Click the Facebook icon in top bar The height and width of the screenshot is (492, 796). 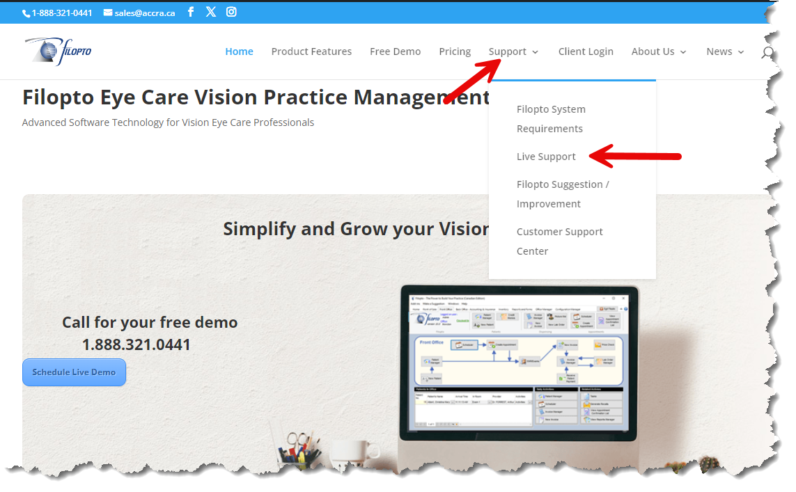click(191, 12)
